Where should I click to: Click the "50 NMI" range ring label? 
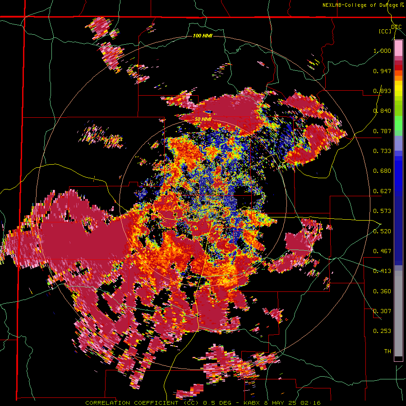click(x=203, y=119)
